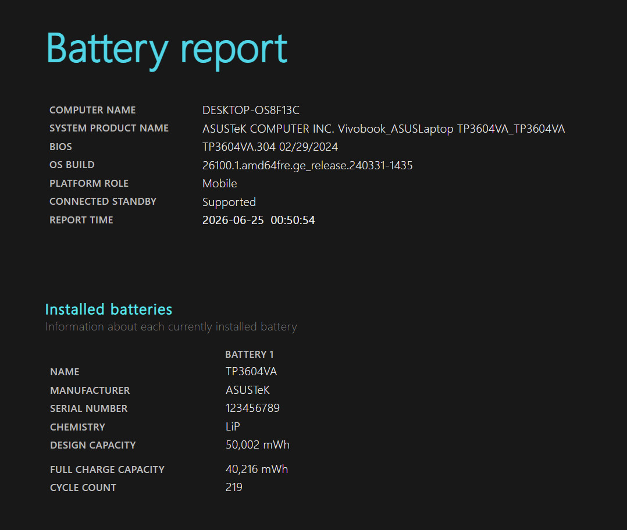This screenshot has height=530, width=627.
Task: Click the CONNECTED STANDBY label
Action: point(103,201)
